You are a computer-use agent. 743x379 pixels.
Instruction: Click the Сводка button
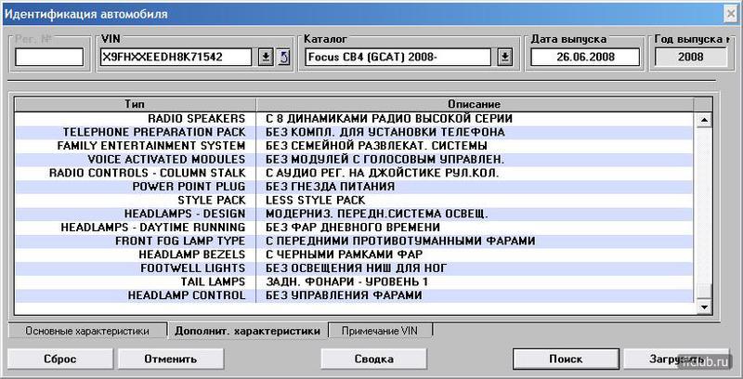pos(374,359)
